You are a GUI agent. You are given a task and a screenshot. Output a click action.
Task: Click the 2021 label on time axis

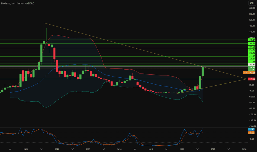[x=26, y=149]
